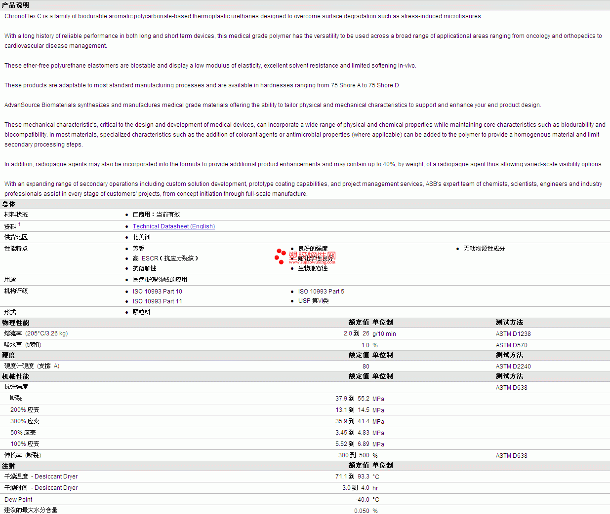Viewport: 610px width, 514px height.
Task: Click the 芳香 feature bullet
Action: click(139, 249)
